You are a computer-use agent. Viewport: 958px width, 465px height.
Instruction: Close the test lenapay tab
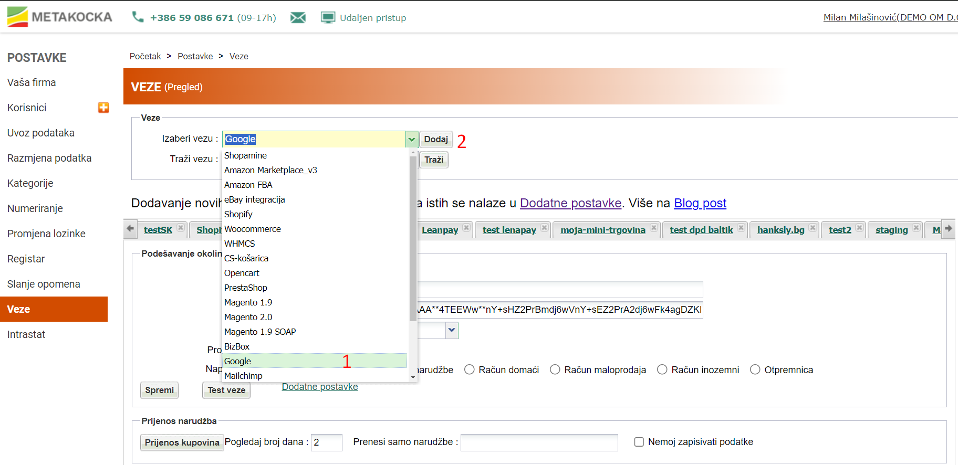[544, 228]
